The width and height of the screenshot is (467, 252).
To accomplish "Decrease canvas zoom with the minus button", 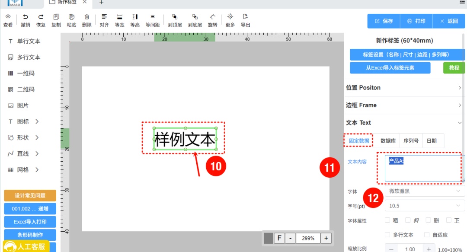I will tap(290, 238).
